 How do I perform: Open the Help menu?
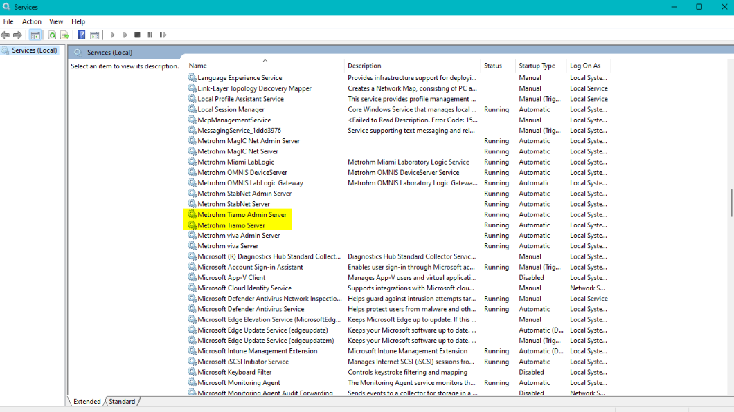(x=78, y=21)
